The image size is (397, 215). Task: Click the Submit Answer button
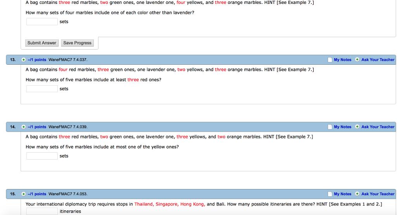coord(42,43)
